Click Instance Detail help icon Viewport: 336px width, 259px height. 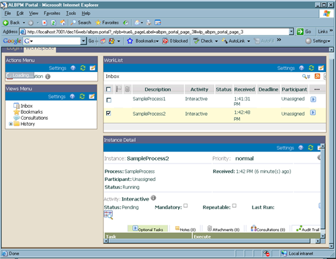301,147
